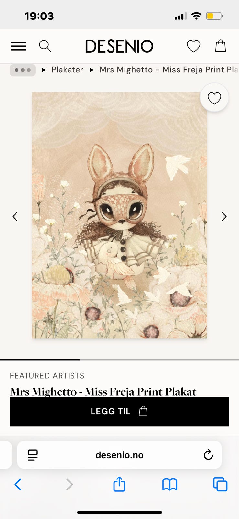Add poster with LEGG TIL button
Screen dimensions: 239x519
click(x=119, y=411)
